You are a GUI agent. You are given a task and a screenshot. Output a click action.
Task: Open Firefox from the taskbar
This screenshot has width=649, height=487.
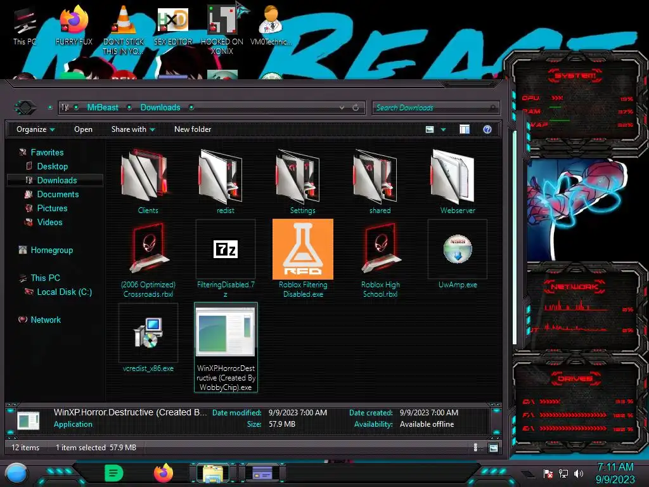(x=163, y=472)
